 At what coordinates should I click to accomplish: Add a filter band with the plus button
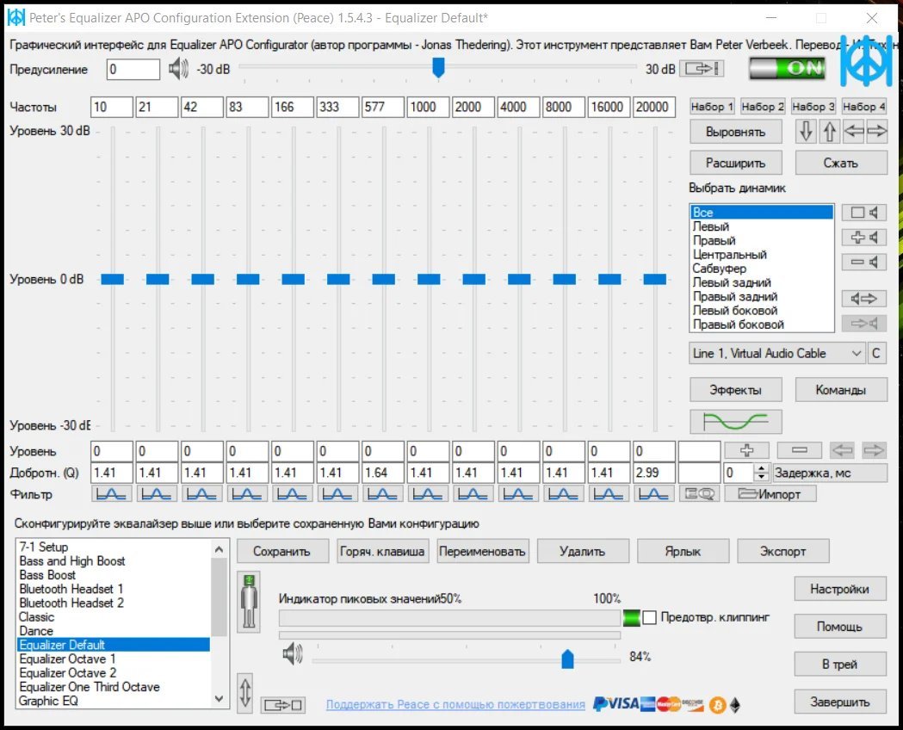[x=746, y=450]
